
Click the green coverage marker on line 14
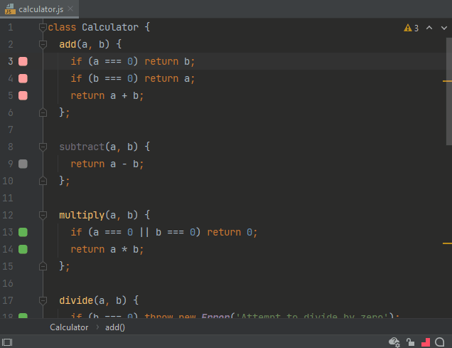point(23,249)
